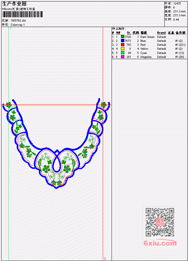Click sequin count '#1 (13)' in Cyan row
The image size is (188, 261).
tap(180, 53)
